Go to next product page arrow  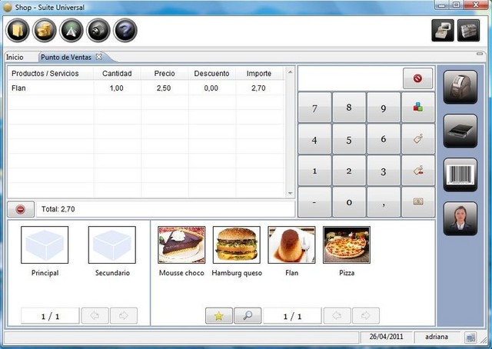pyautogui.click(x=366, y=316)
